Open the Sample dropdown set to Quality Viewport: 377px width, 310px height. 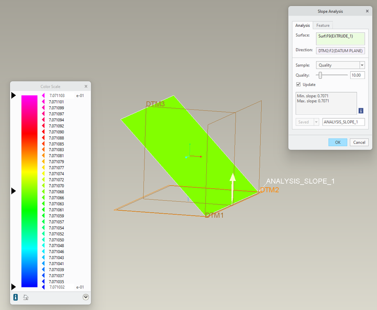coord(340,65)
